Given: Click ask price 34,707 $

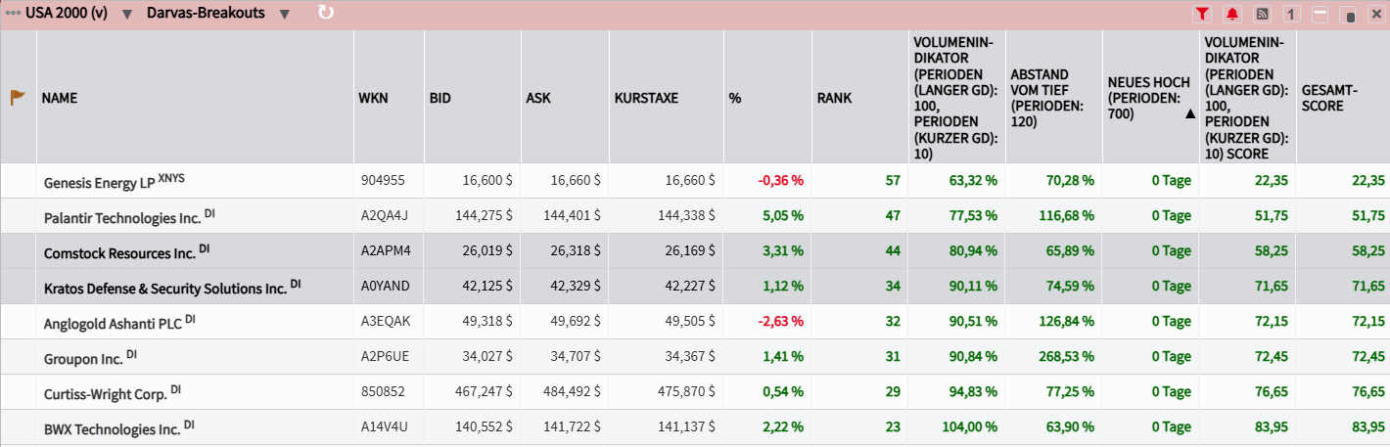Looking at the screenshot, I should click(576, 357).
